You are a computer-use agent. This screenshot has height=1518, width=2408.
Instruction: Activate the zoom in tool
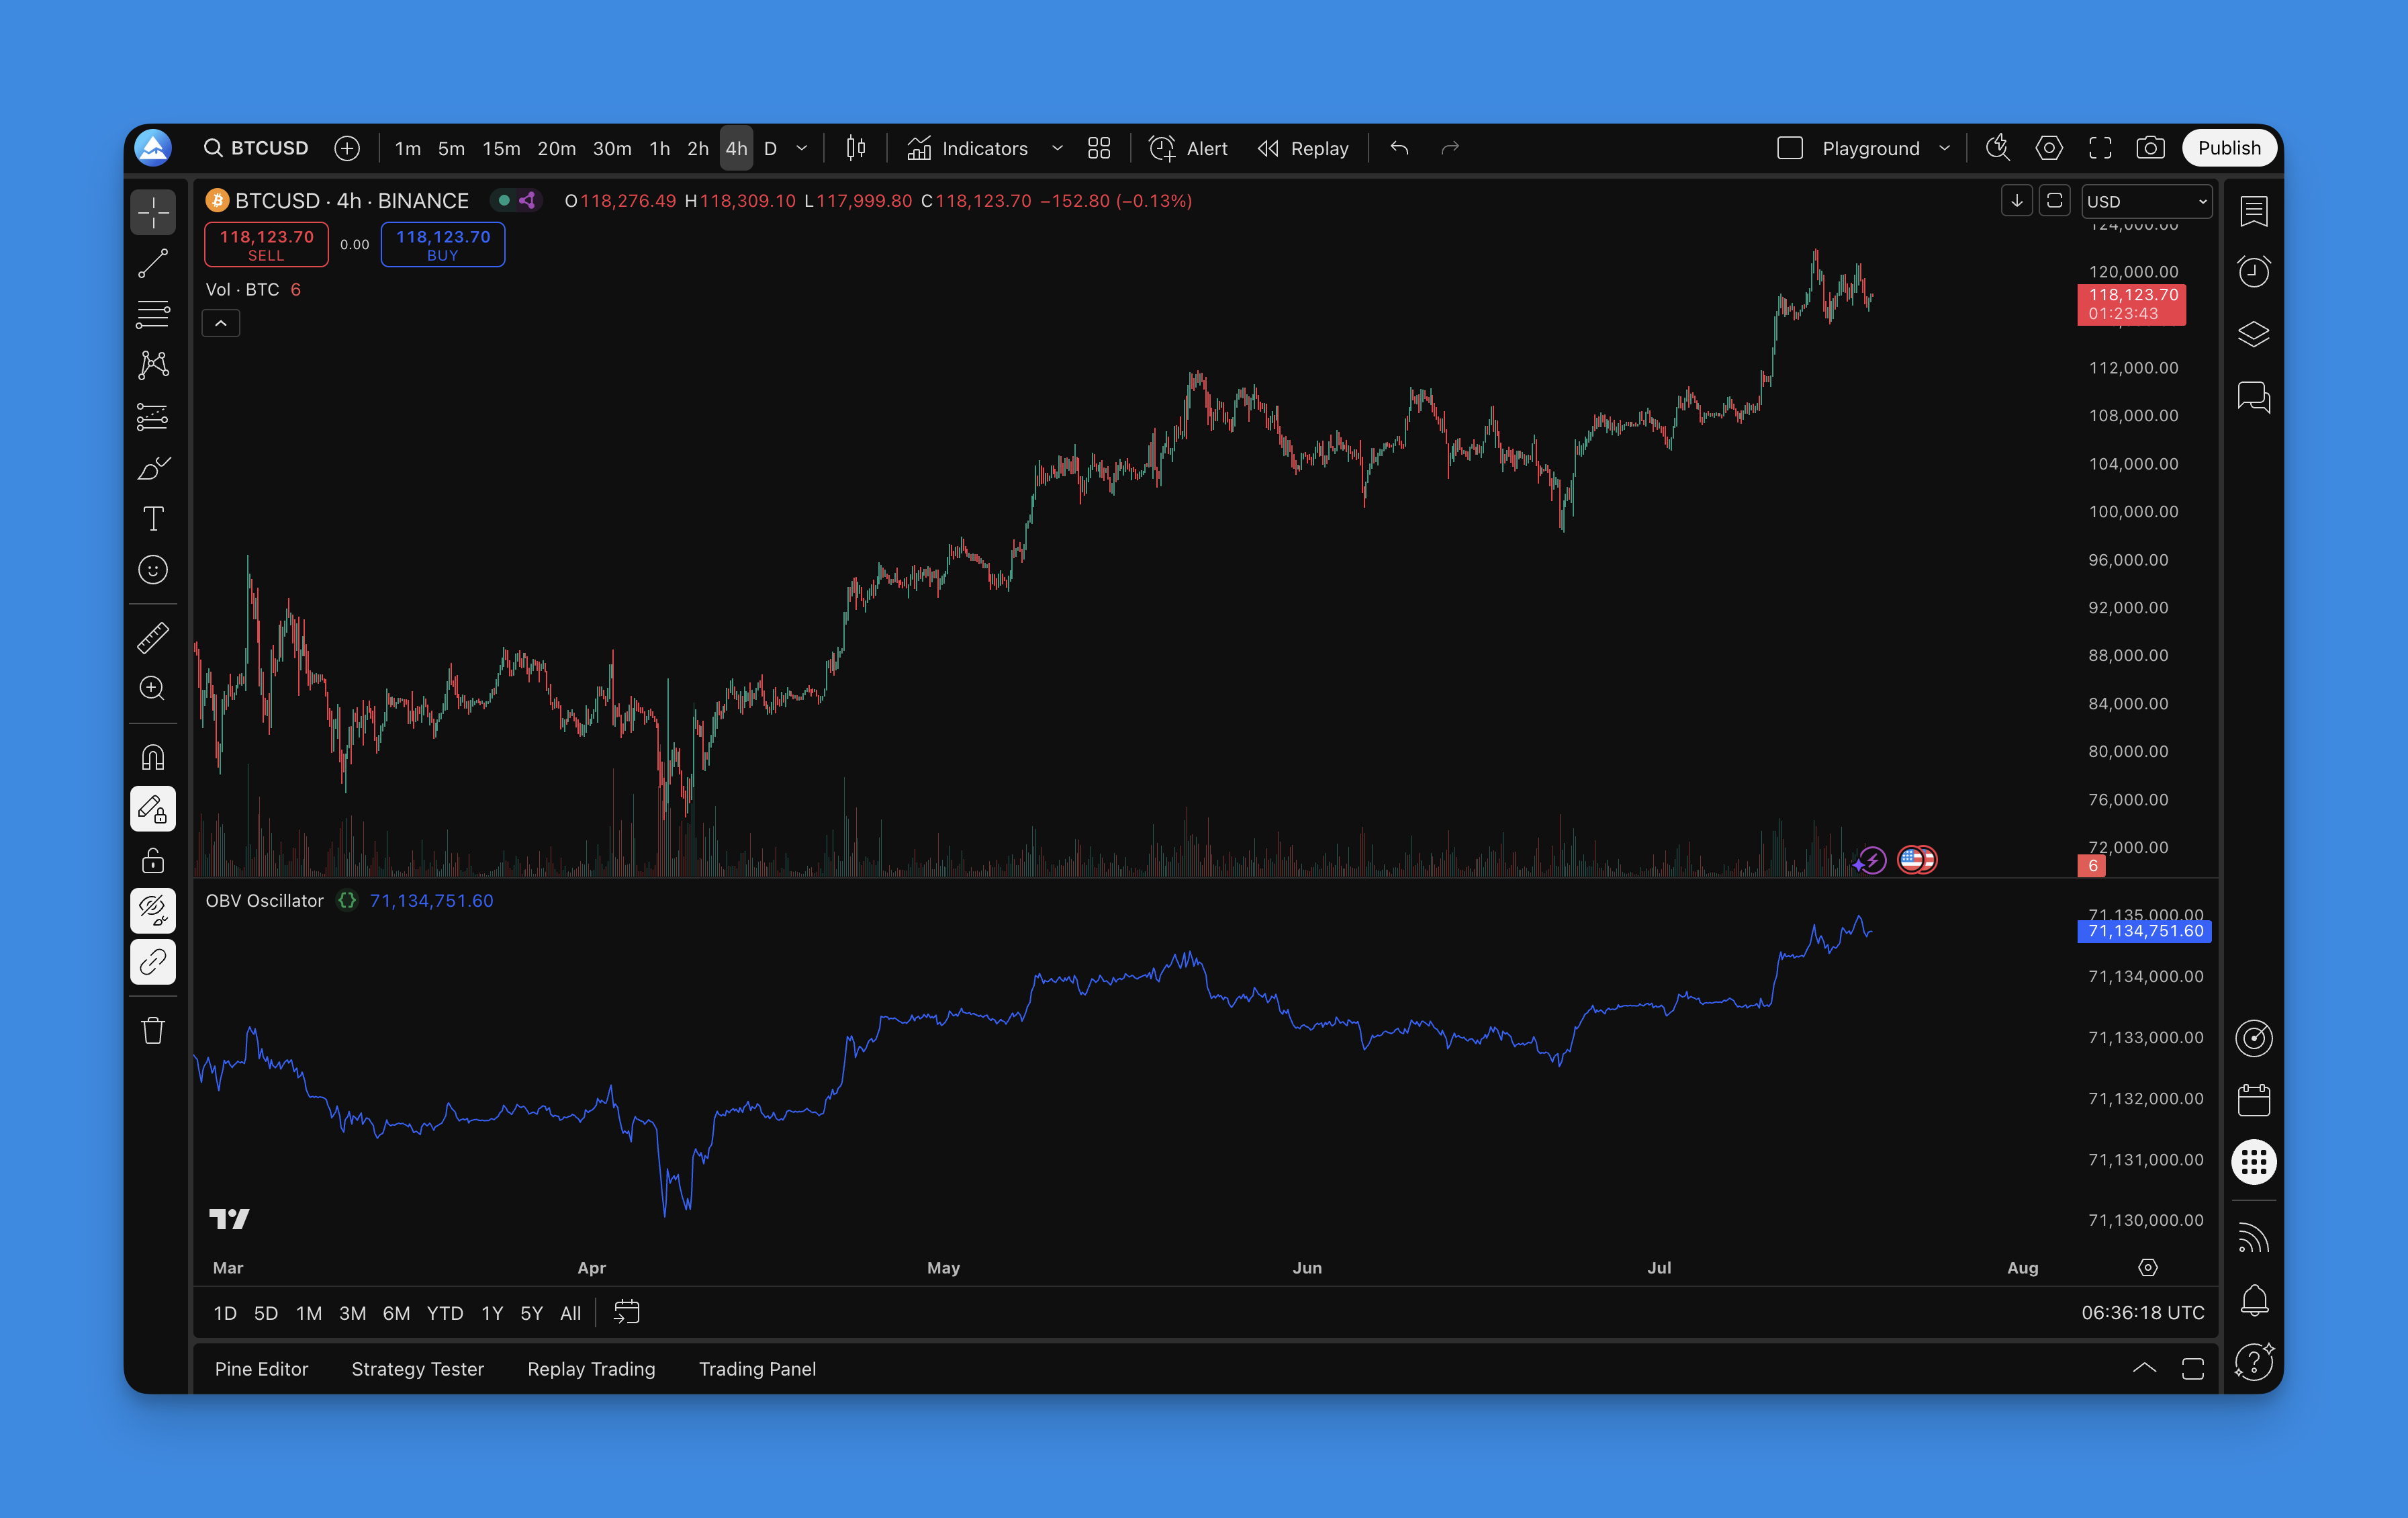[153, 689]
